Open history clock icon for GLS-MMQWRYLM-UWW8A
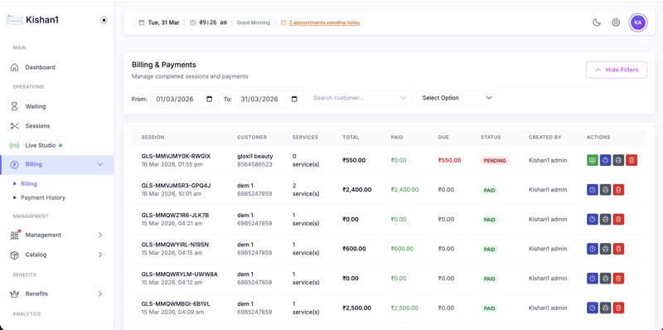This screenshot has height=330, width=663. (593, 279)
